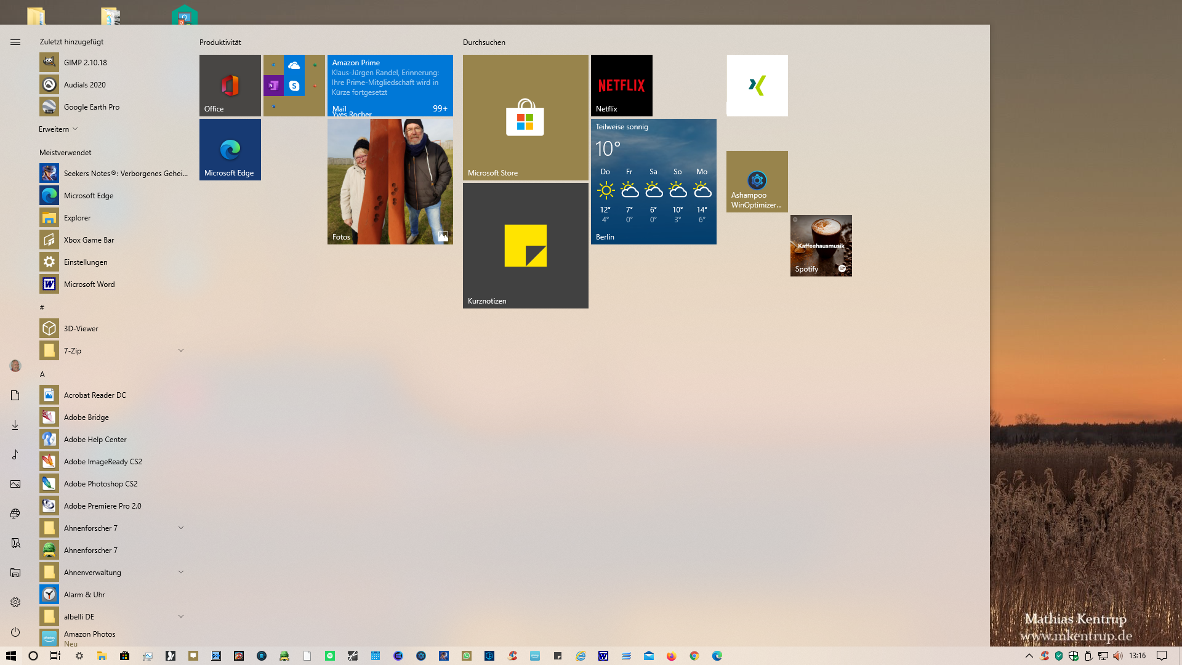
Task: Open Task View on the taskbar
Action: [x=55, y=656]
